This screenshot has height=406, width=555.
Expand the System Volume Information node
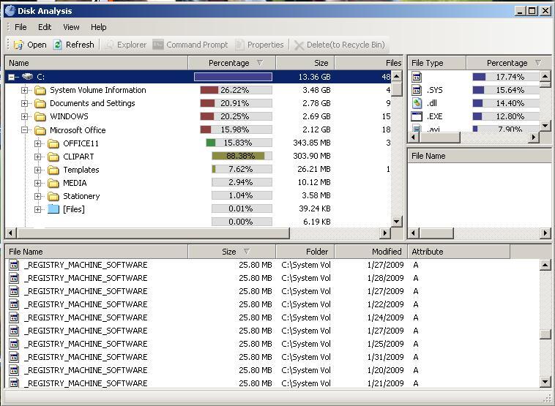[x=24, y=90]
